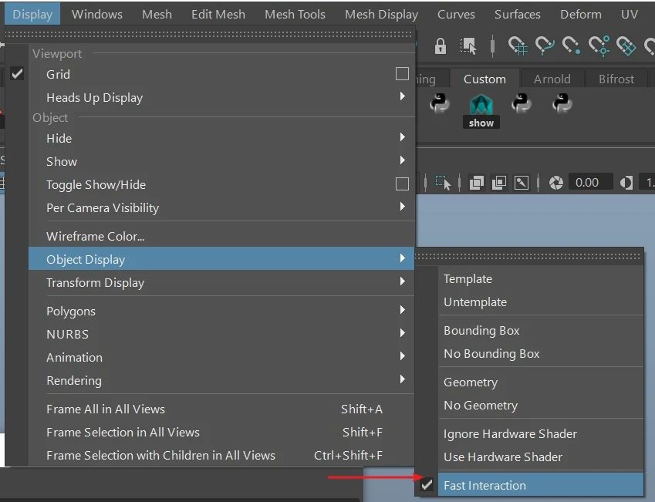Click the teal Maya show shelf icon
The image size is (655, 502).
pos(481,110)
